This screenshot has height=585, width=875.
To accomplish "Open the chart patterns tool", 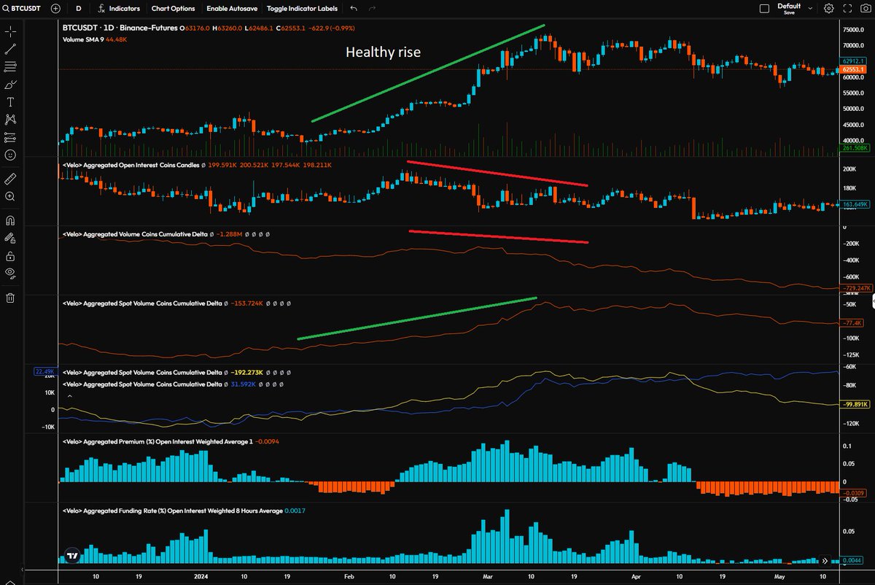I will pos(10,120).
